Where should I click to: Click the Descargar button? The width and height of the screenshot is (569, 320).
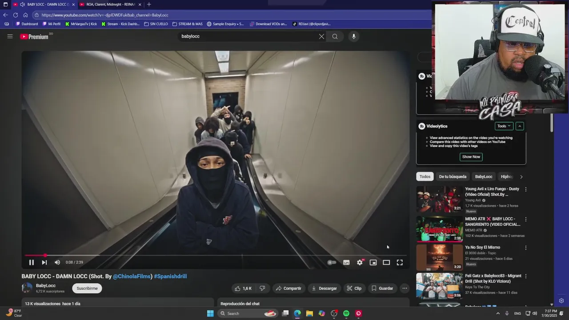tap(324, 288)
